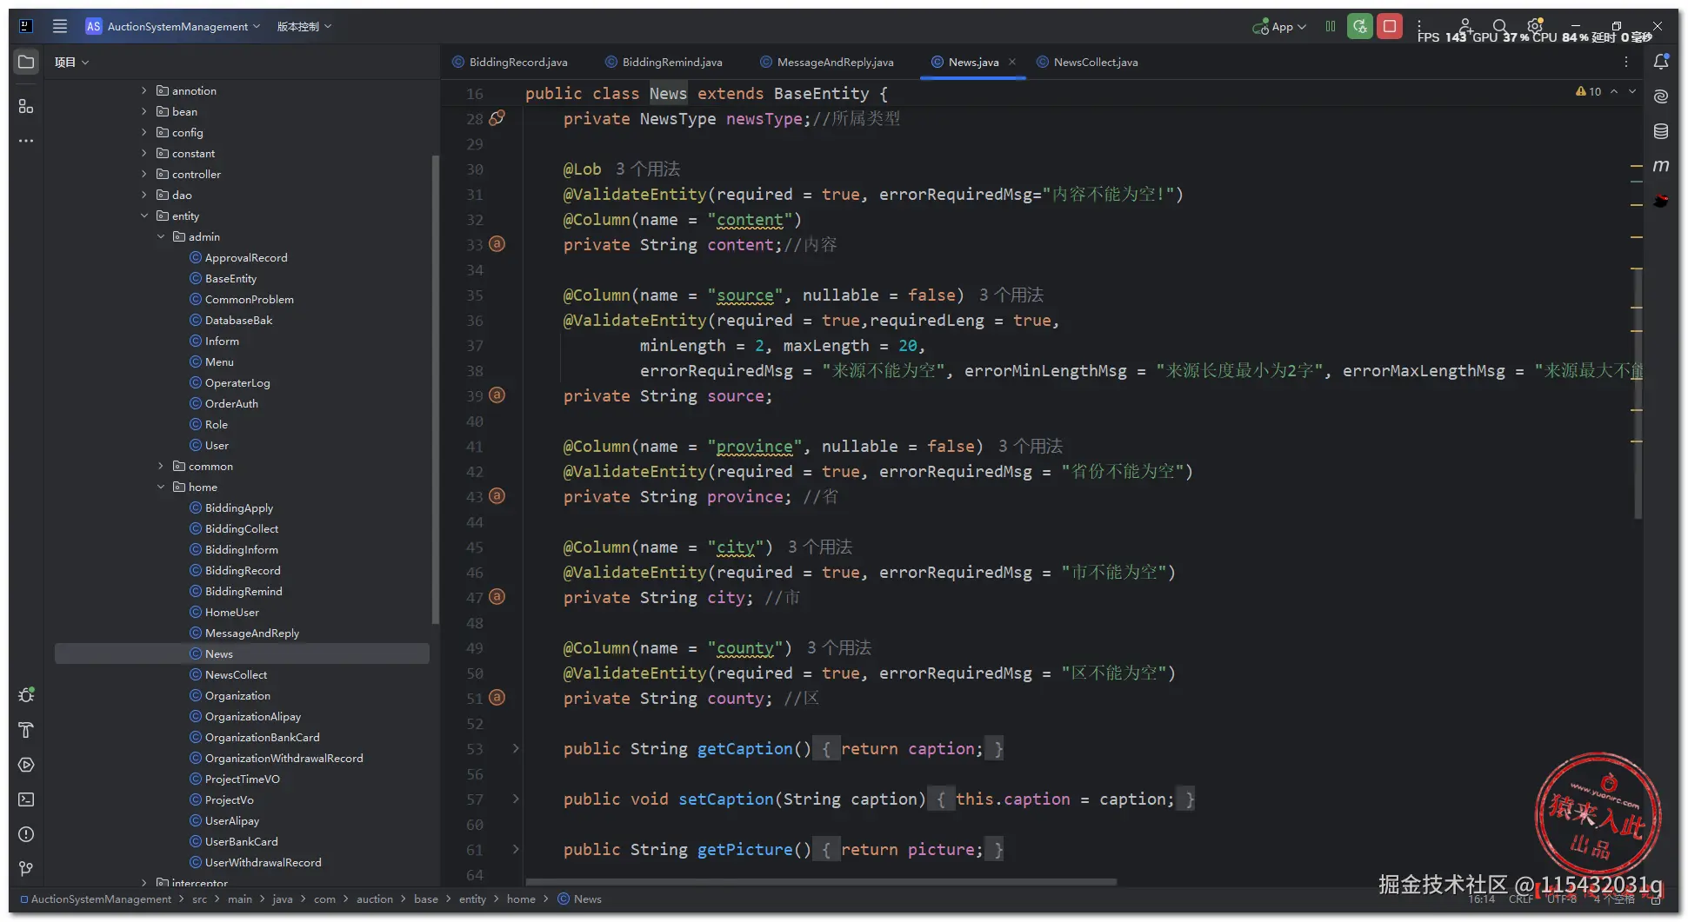
Task: Open the AI Assistant spiral icon
Action: (1661, 96)
